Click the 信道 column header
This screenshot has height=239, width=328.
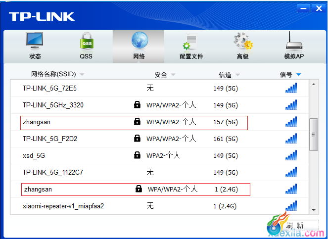225,75
